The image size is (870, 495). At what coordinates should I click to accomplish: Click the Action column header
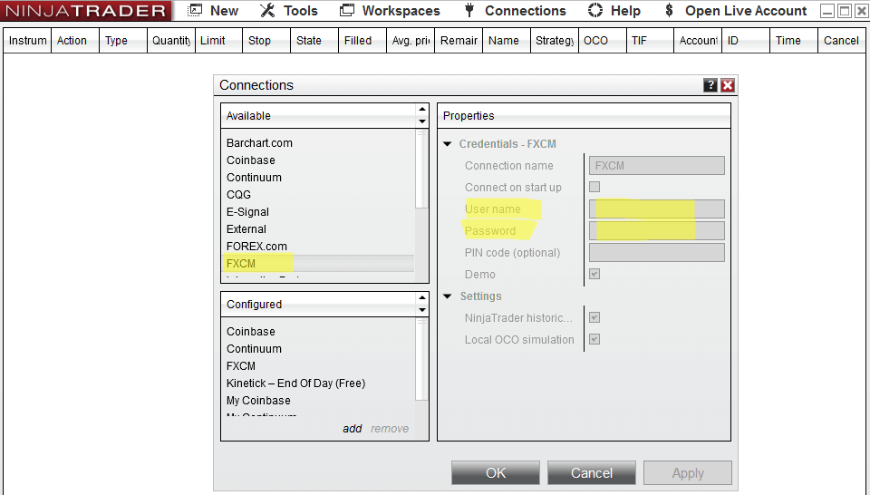pyautogui.click(x=75, y=41)
